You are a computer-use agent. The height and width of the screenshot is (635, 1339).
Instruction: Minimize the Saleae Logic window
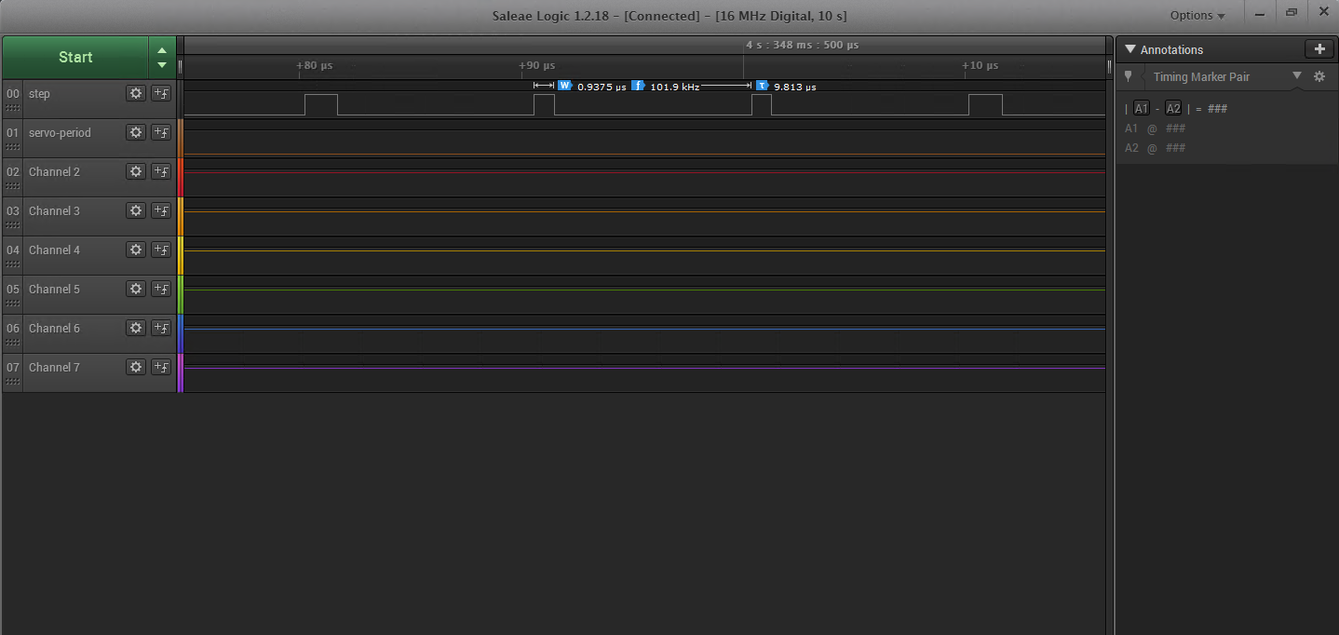1260,13
